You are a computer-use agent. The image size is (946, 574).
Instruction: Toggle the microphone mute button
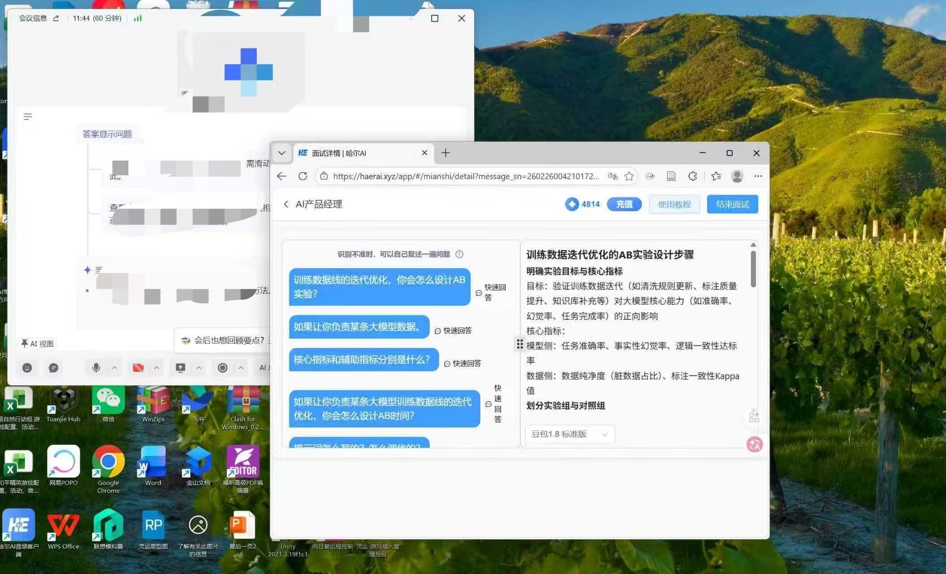[x=96, y=368]
